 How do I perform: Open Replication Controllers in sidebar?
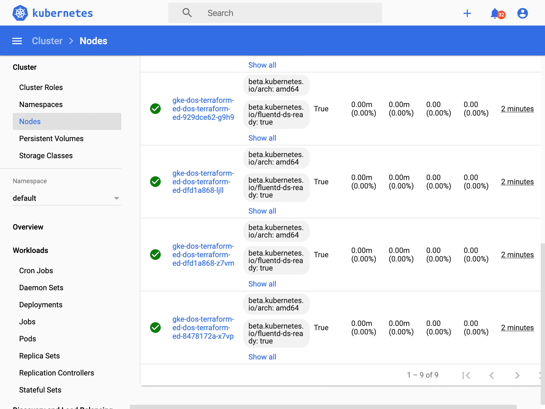(57, 373)
